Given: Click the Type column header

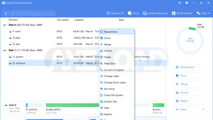Looking at the screenshot, I should point(121,20).
